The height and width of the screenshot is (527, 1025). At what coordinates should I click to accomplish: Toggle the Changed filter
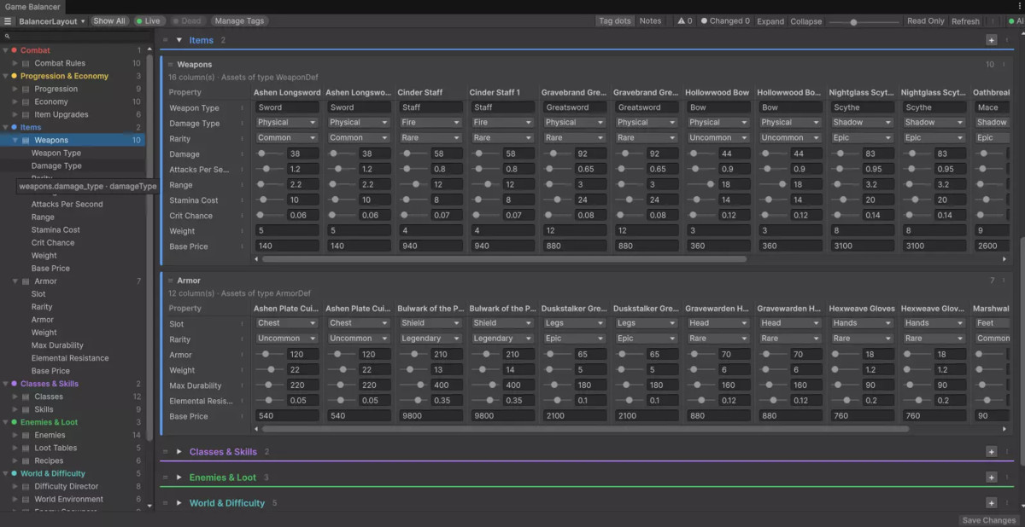pyautogui.click(x=725, y=21)
